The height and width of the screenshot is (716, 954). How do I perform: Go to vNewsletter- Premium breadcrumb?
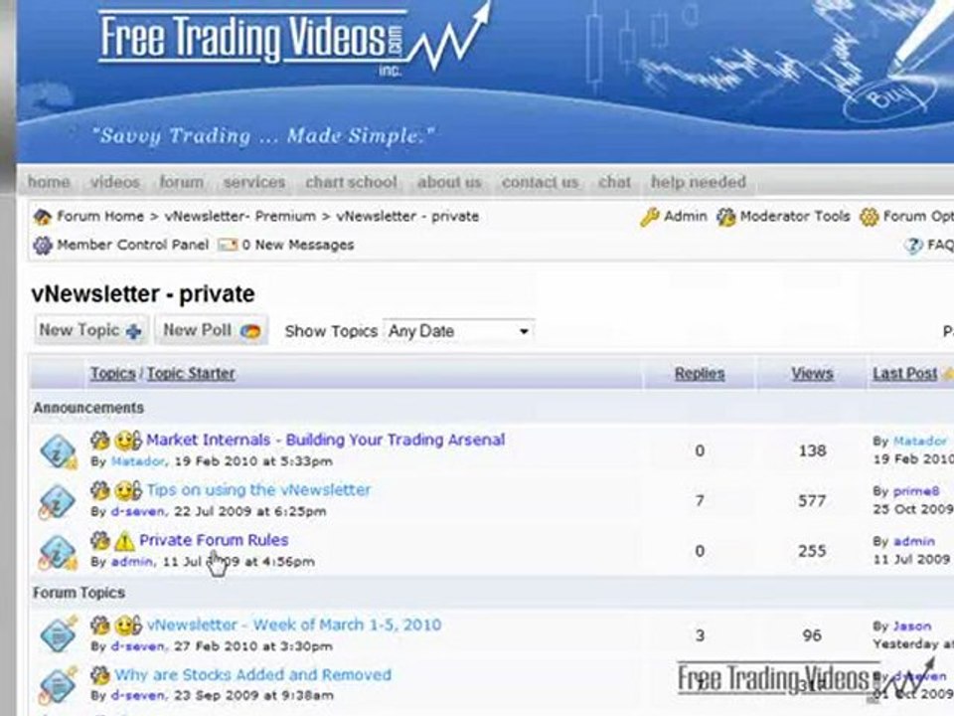click(240, 217)
